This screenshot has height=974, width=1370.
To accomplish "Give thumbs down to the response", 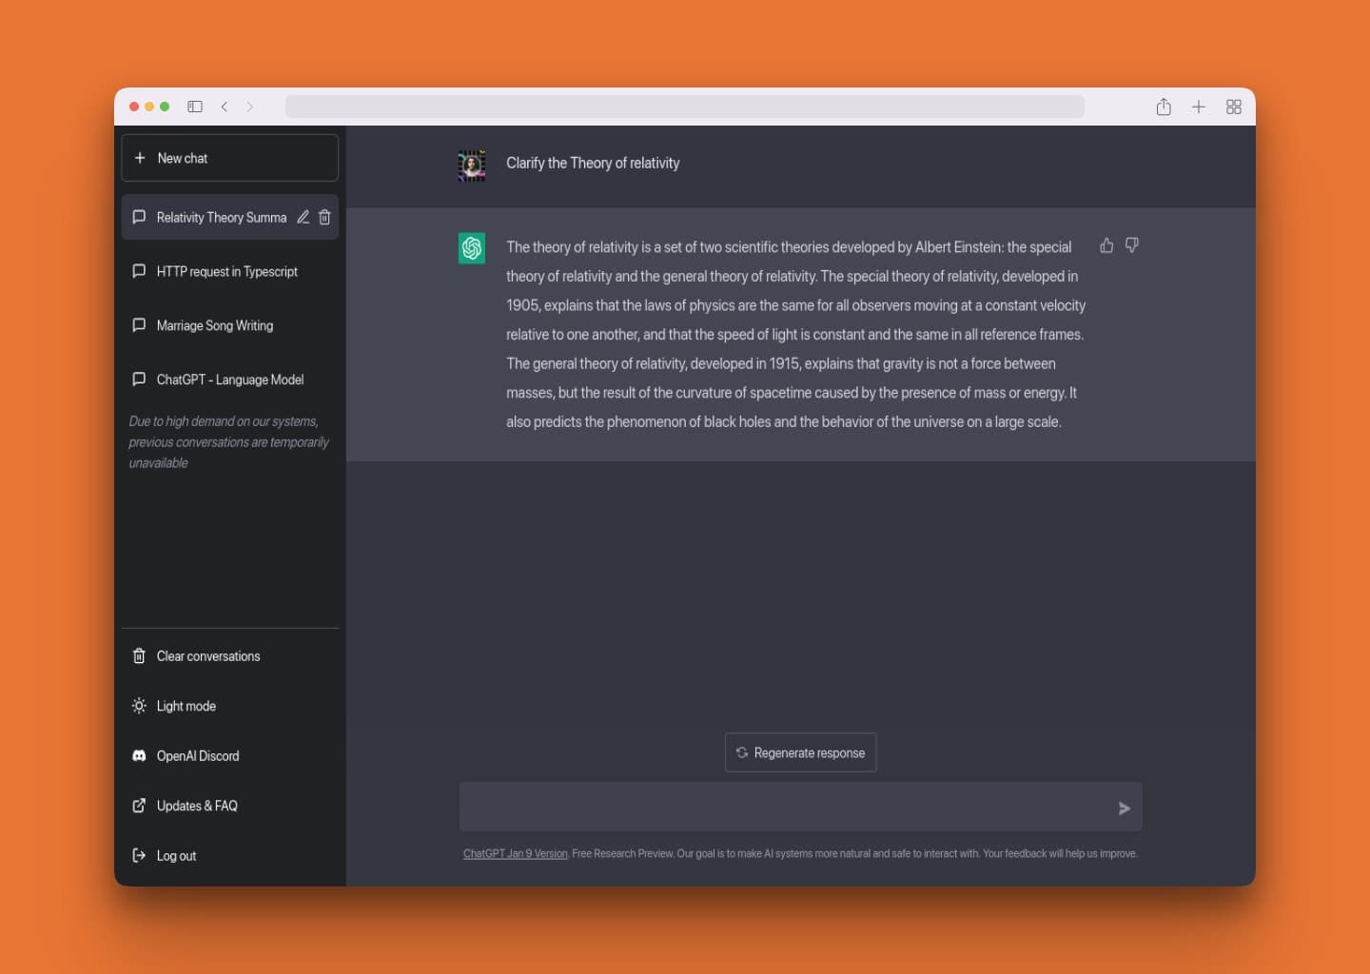I will [x=1132, y=245].
